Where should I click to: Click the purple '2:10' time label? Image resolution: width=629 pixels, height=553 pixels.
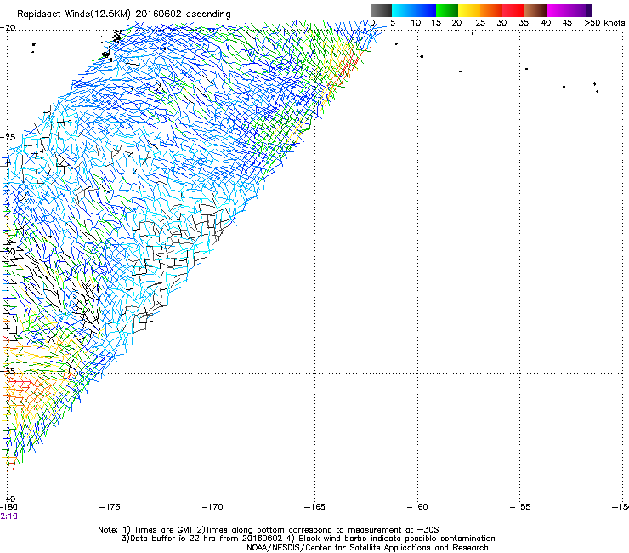click(x=8, y=516)
